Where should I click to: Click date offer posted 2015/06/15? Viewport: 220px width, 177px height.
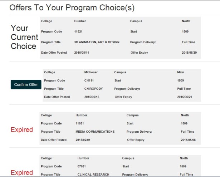coord(92,97)
